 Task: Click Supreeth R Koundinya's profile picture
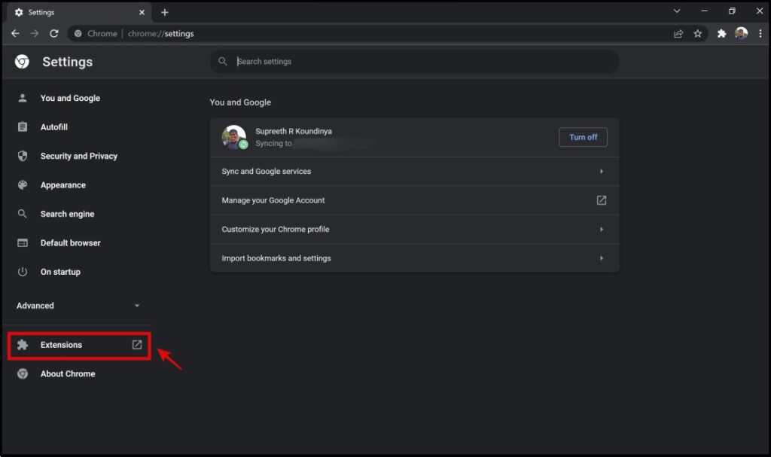[x=234, y=137]
